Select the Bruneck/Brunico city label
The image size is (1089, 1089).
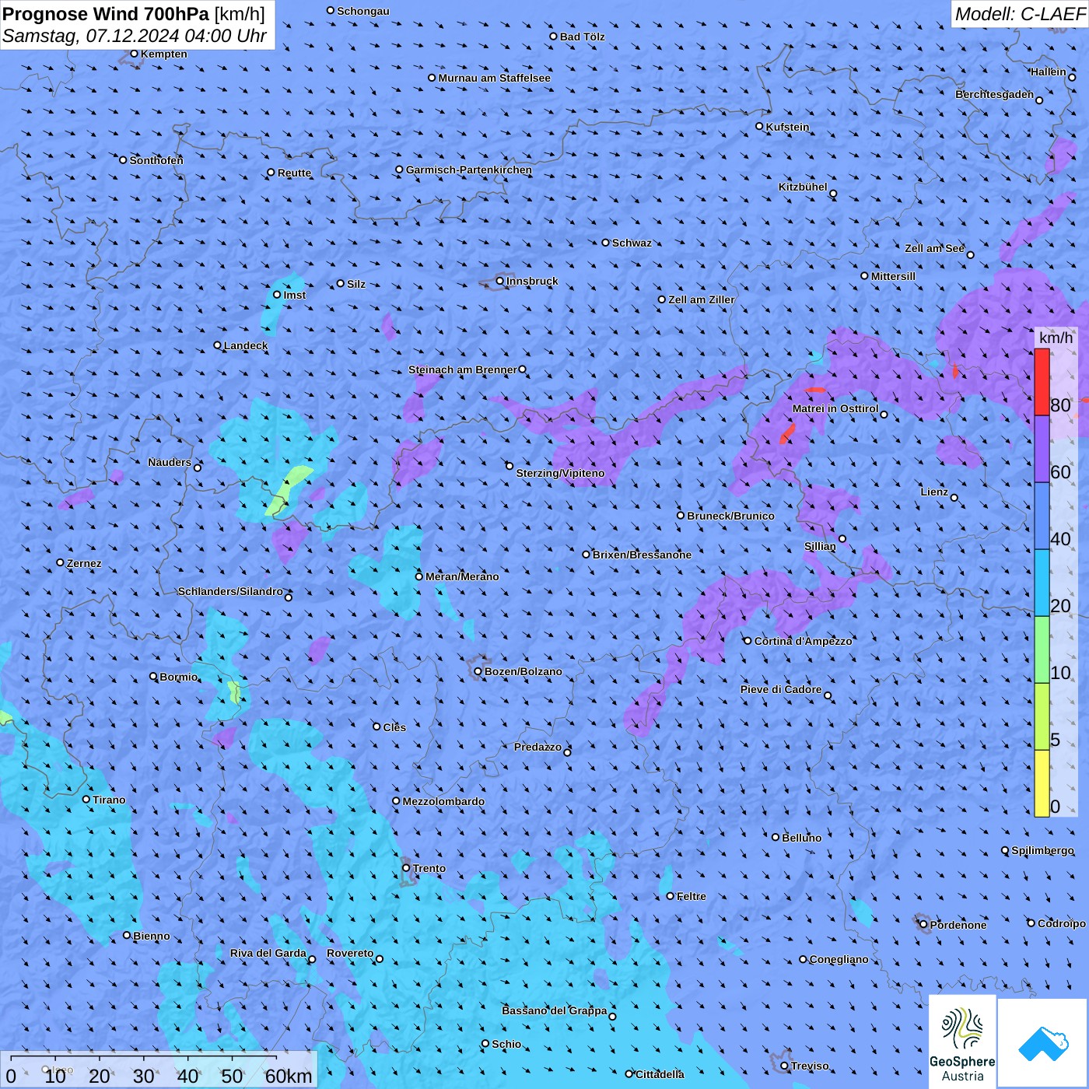tap(730, 516)
